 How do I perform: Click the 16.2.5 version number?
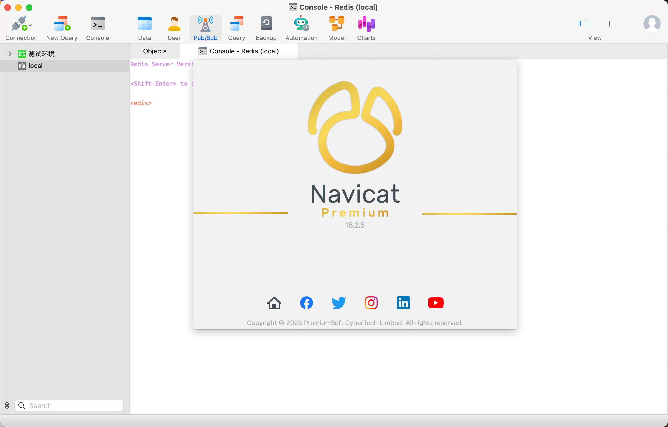[355, 225]
